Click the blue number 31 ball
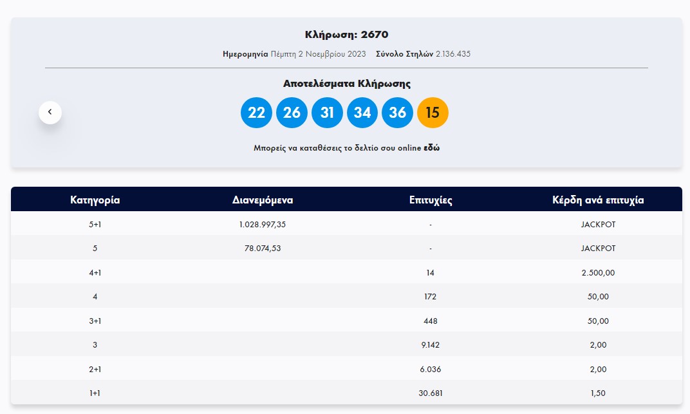Screen dimensions: 690x414 point(327,113)
